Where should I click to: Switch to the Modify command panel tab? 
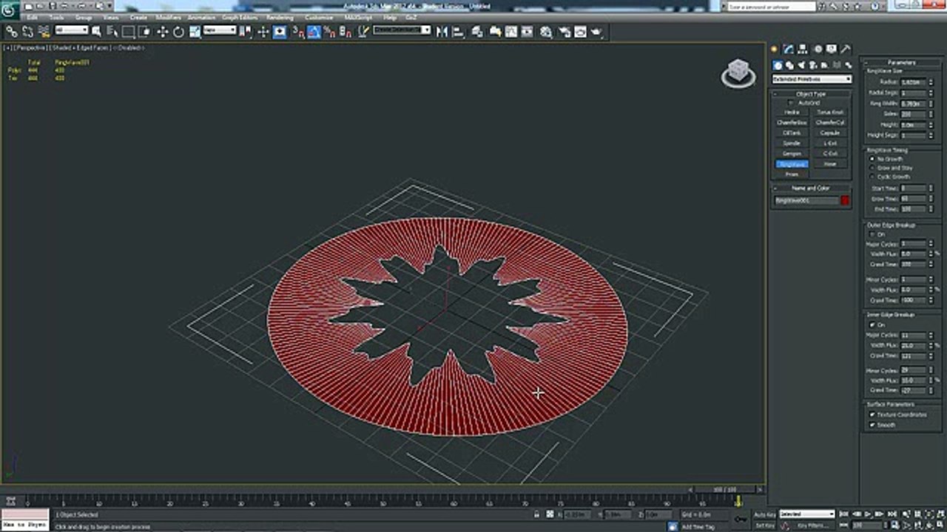[x=789, y=50]
